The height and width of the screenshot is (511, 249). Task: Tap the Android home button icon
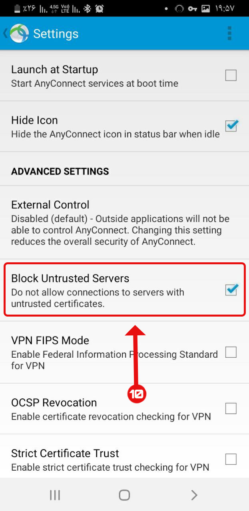click(124, 495)
